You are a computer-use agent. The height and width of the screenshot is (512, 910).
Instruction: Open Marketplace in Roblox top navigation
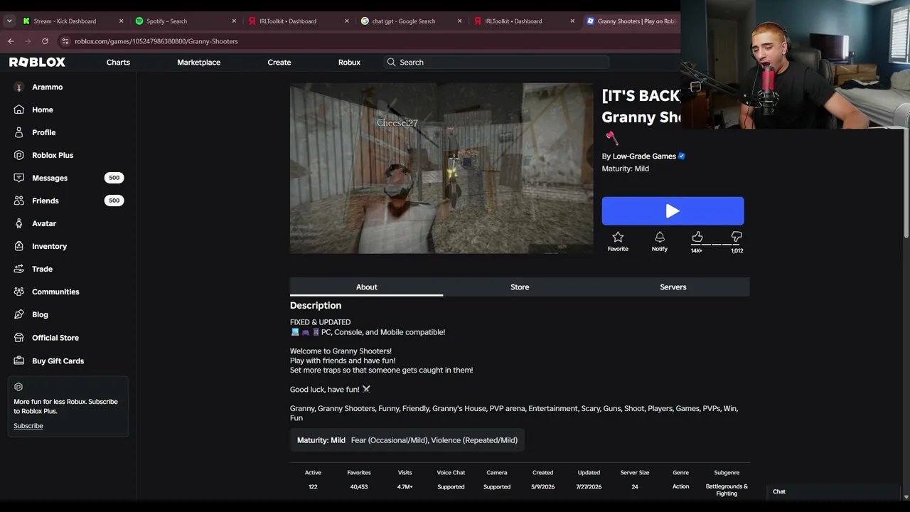pos(198,63)
